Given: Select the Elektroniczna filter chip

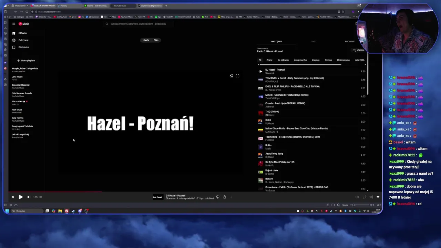Looking at the screenshot, I should (343, 60).
